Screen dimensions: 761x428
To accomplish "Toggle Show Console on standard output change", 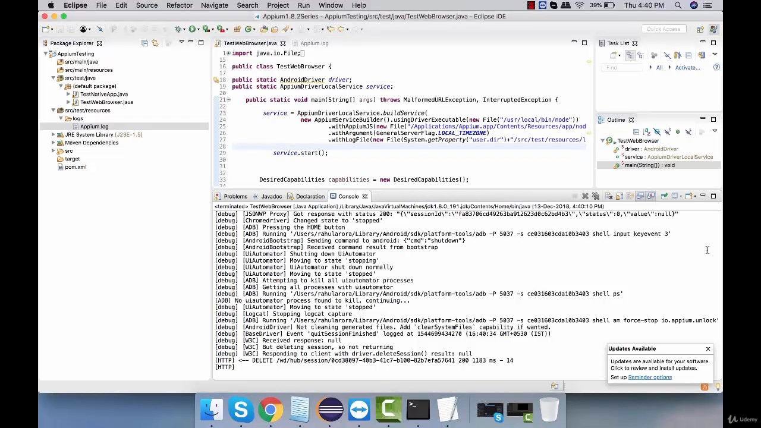I will pos(640,196).
